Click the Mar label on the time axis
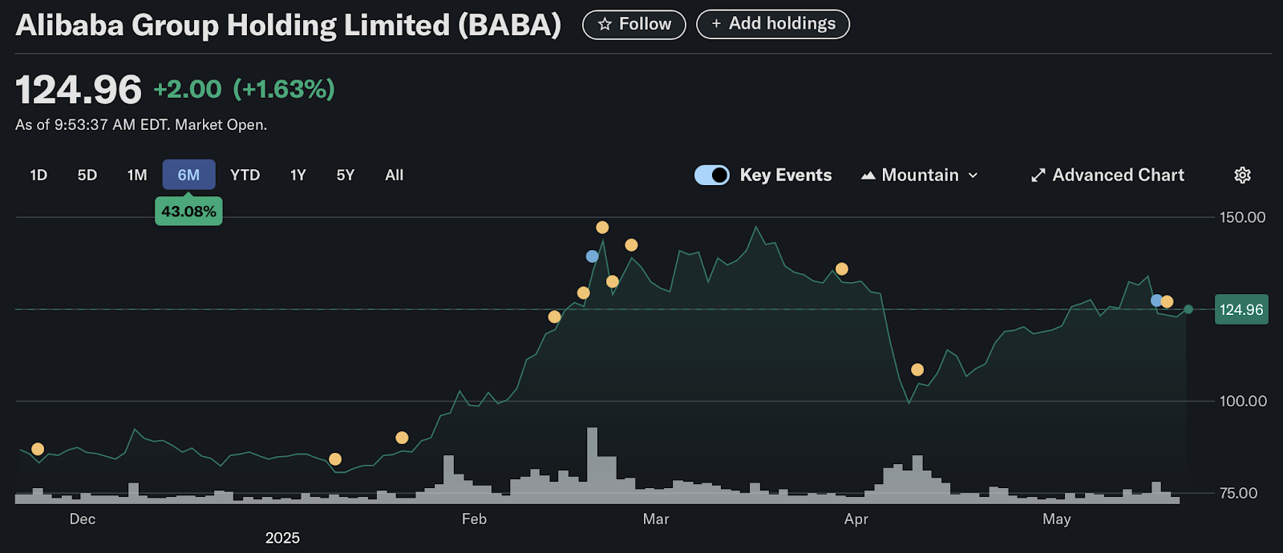1283x553 pixels. click(x=656, y=519)
